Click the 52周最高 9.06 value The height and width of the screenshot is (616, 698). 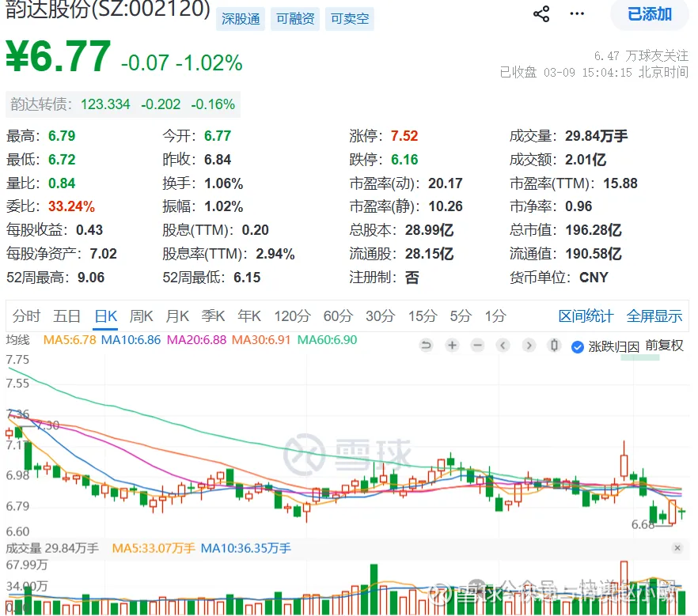(x=91, y=278)
